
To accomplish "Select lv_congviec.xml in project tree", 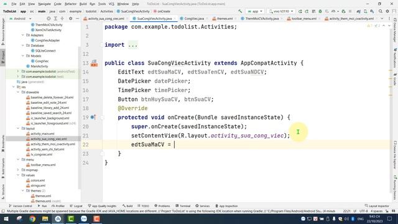I will (39, 154).
